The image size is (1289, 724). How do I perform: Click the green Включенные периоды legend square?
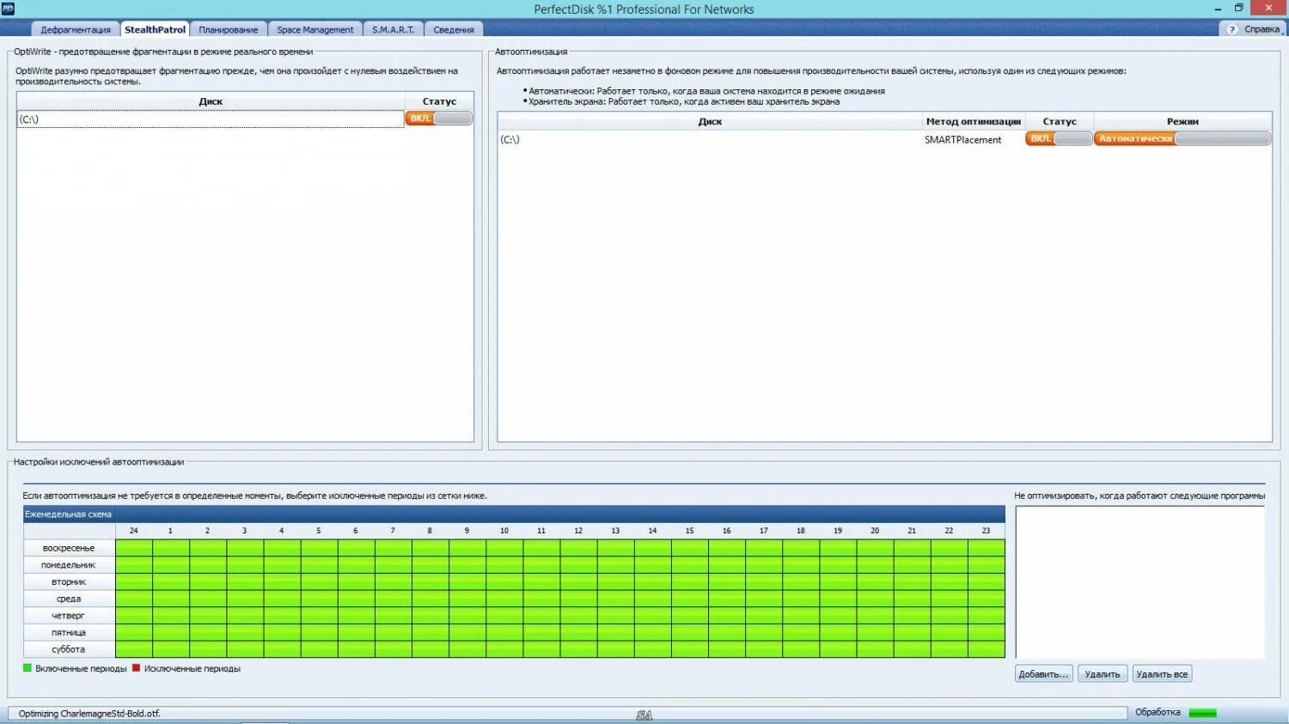27,668
